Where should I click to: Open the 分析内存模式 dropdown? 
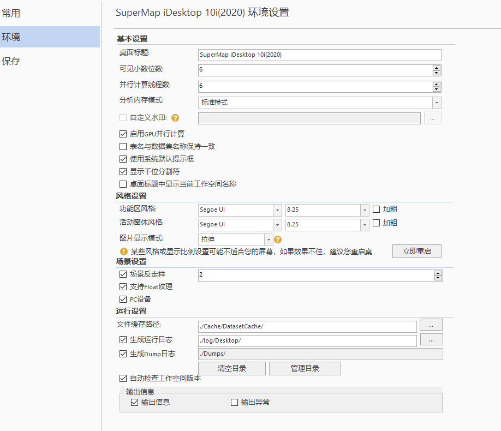[437, 103]
